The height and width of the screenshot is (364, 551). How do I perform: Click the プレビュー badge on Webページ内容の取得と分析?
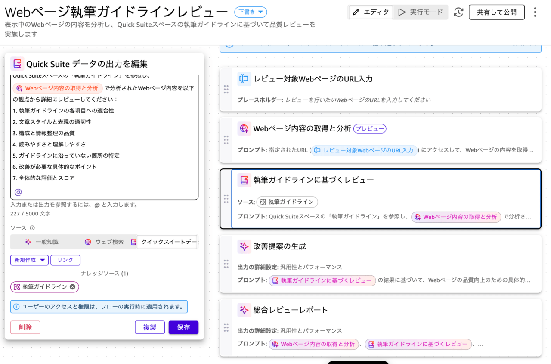point(370,128)
